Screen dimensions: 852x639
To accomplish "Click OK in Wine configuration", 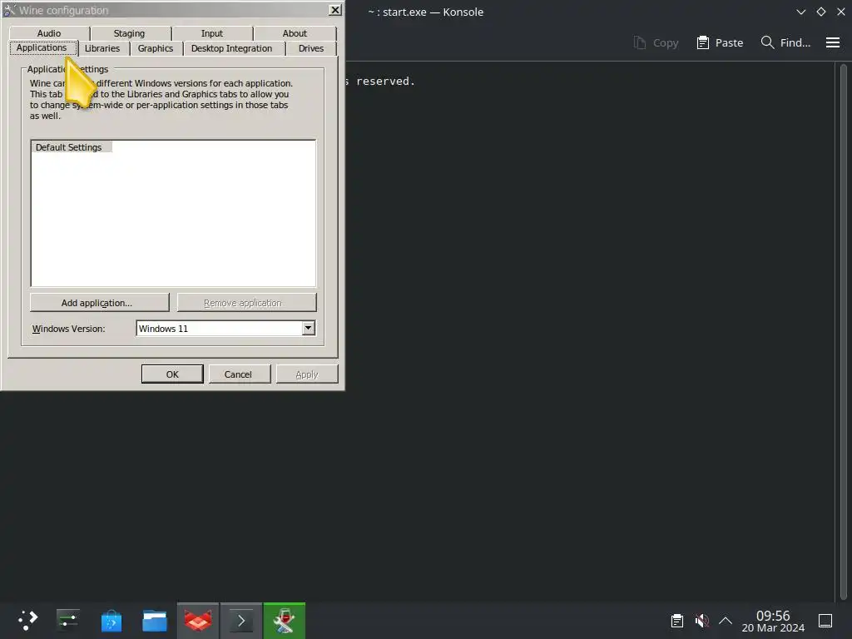I will [x=172, y=374].
